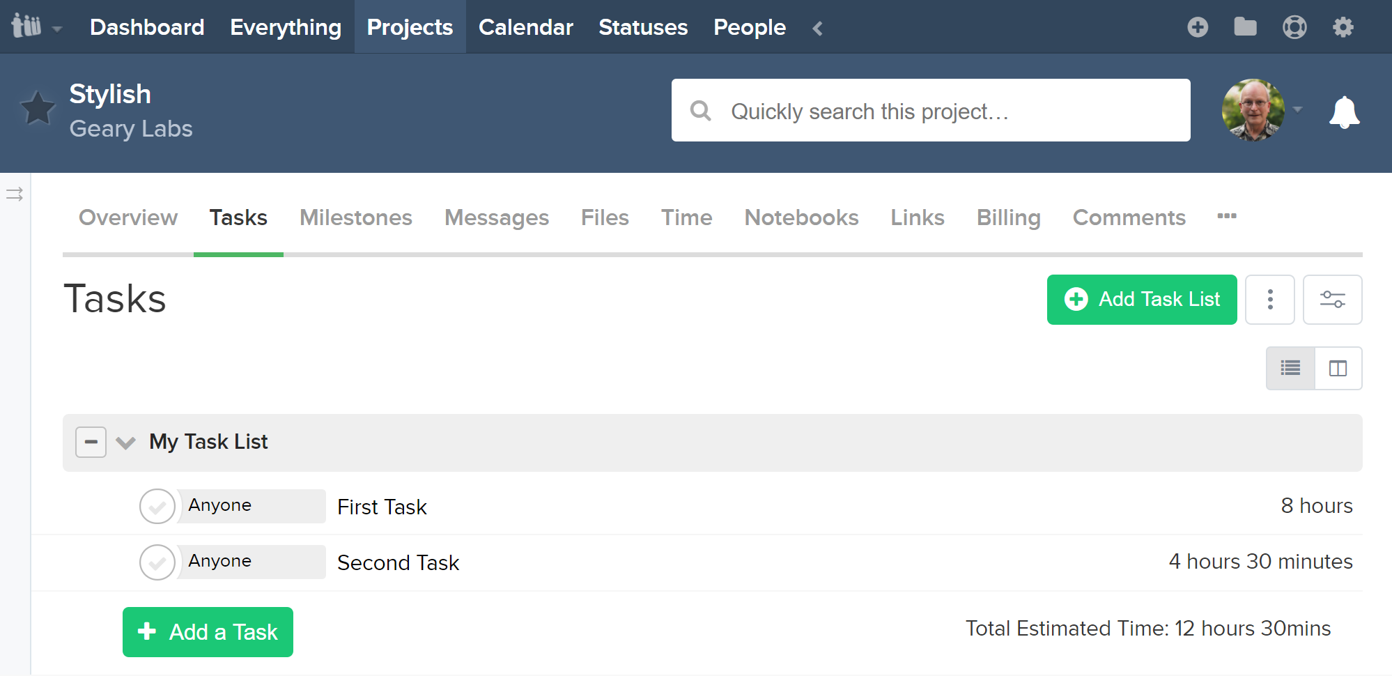The image size is (1392, 676).
Task: Open the avatar dropdown arrow
Action: pos(1299,110)
